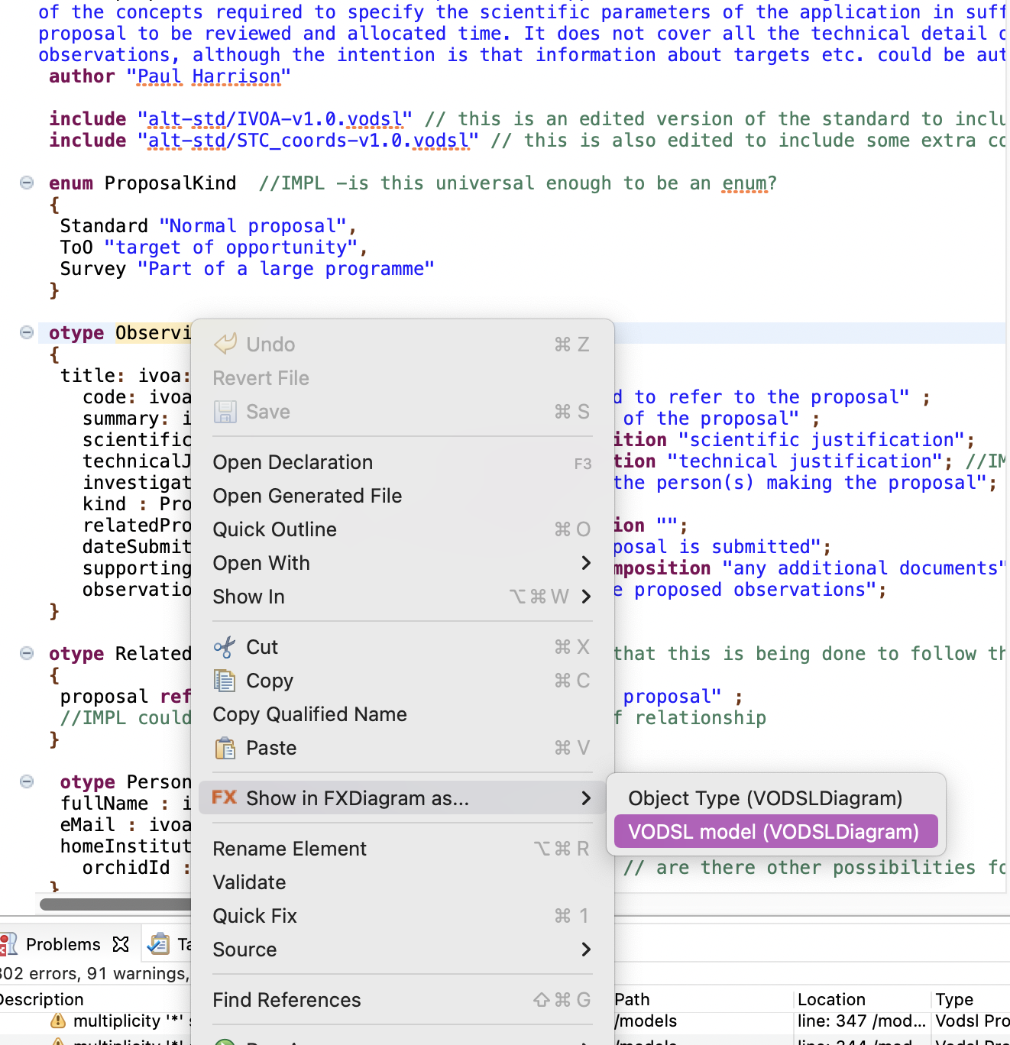The image size is (1010, 1045).
Task: Click the ProposalKind enum name
Action: click(170, 183)
